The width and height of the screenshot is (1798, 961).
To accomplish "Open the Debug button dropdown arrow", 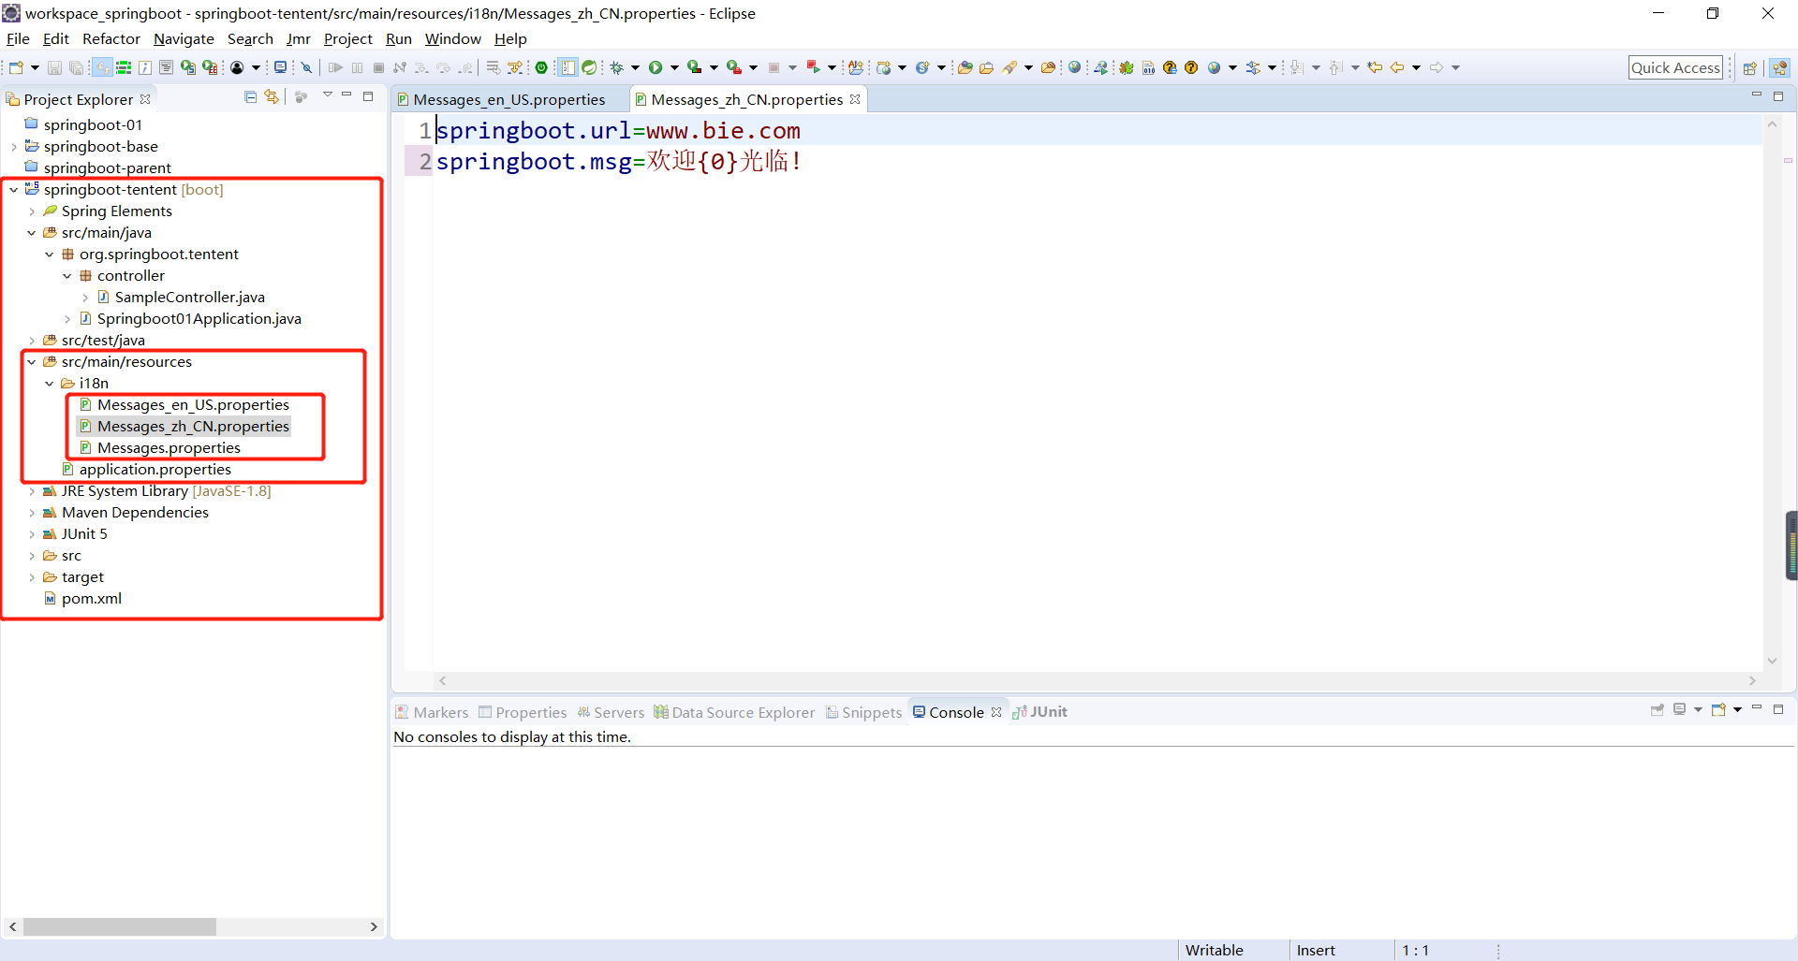I will click(635, 67).
